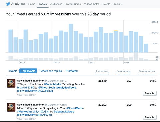Click the Twitter bird logo
The image size is (160, 122).
[x=8, y=4]
